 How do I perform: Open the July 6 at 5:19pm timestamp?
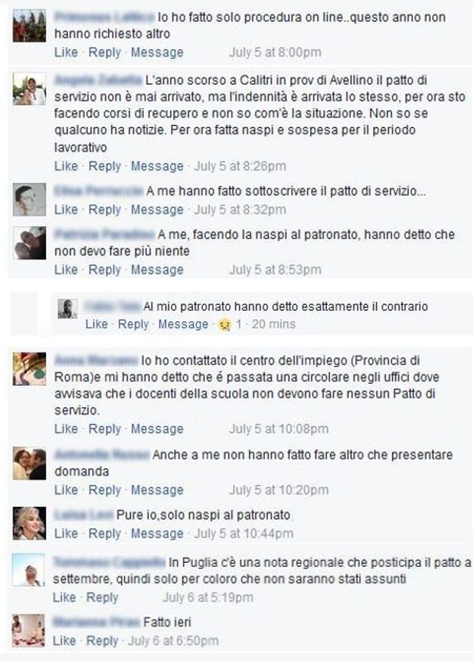208,598
